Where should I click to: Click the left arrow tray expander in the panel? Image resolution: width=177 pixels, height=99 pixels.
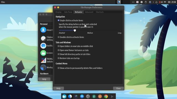(x=153, y=2)
